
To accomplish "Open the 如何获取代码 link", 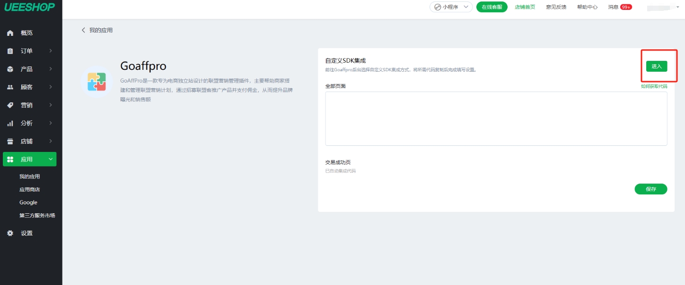I will (654, 86).
